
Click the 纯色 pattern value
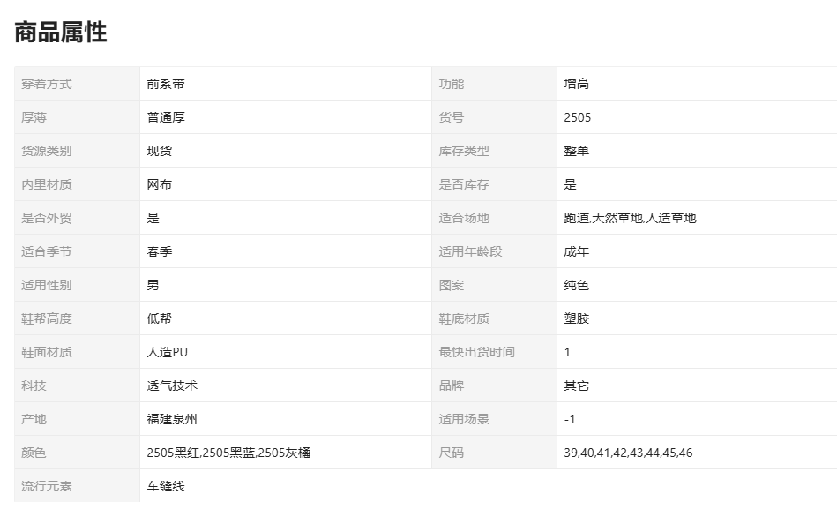click(x=577, y=285)
